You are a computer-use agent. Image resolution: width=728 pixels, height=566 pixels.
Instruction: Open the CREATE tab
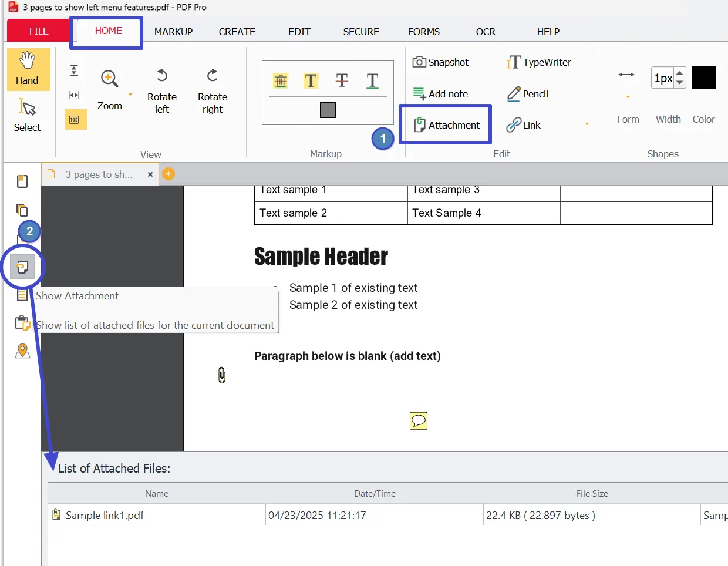pos(237,32)
